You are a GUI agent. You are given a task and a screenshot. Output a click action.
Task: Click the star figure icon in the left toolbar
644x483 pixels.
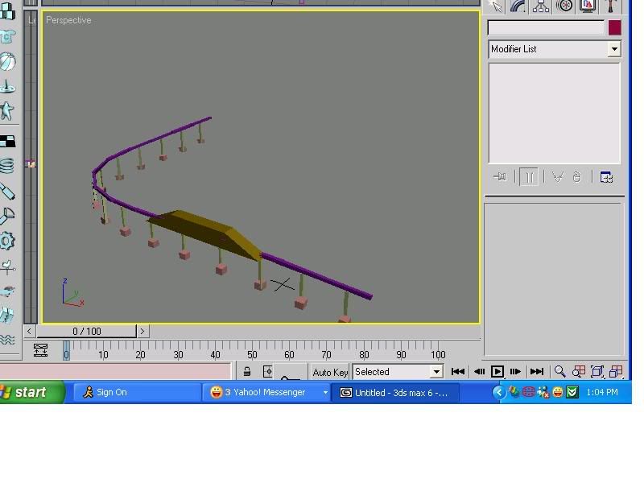7,111
